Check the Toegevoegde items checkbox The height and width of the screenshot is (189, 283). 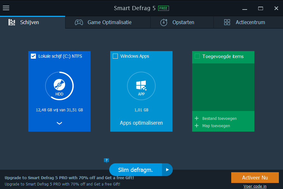coord(197,56)
